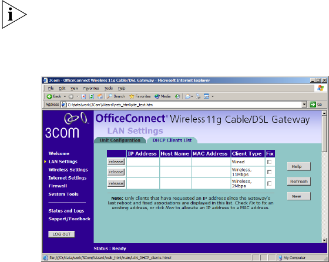Click the IP Address column header
The image size is (329, 262).
point(143,154)
